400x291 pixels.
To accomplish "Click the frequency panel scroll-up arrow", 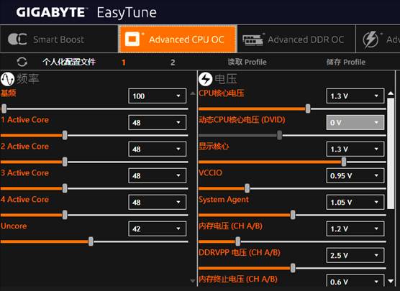I will coord(193,93).
